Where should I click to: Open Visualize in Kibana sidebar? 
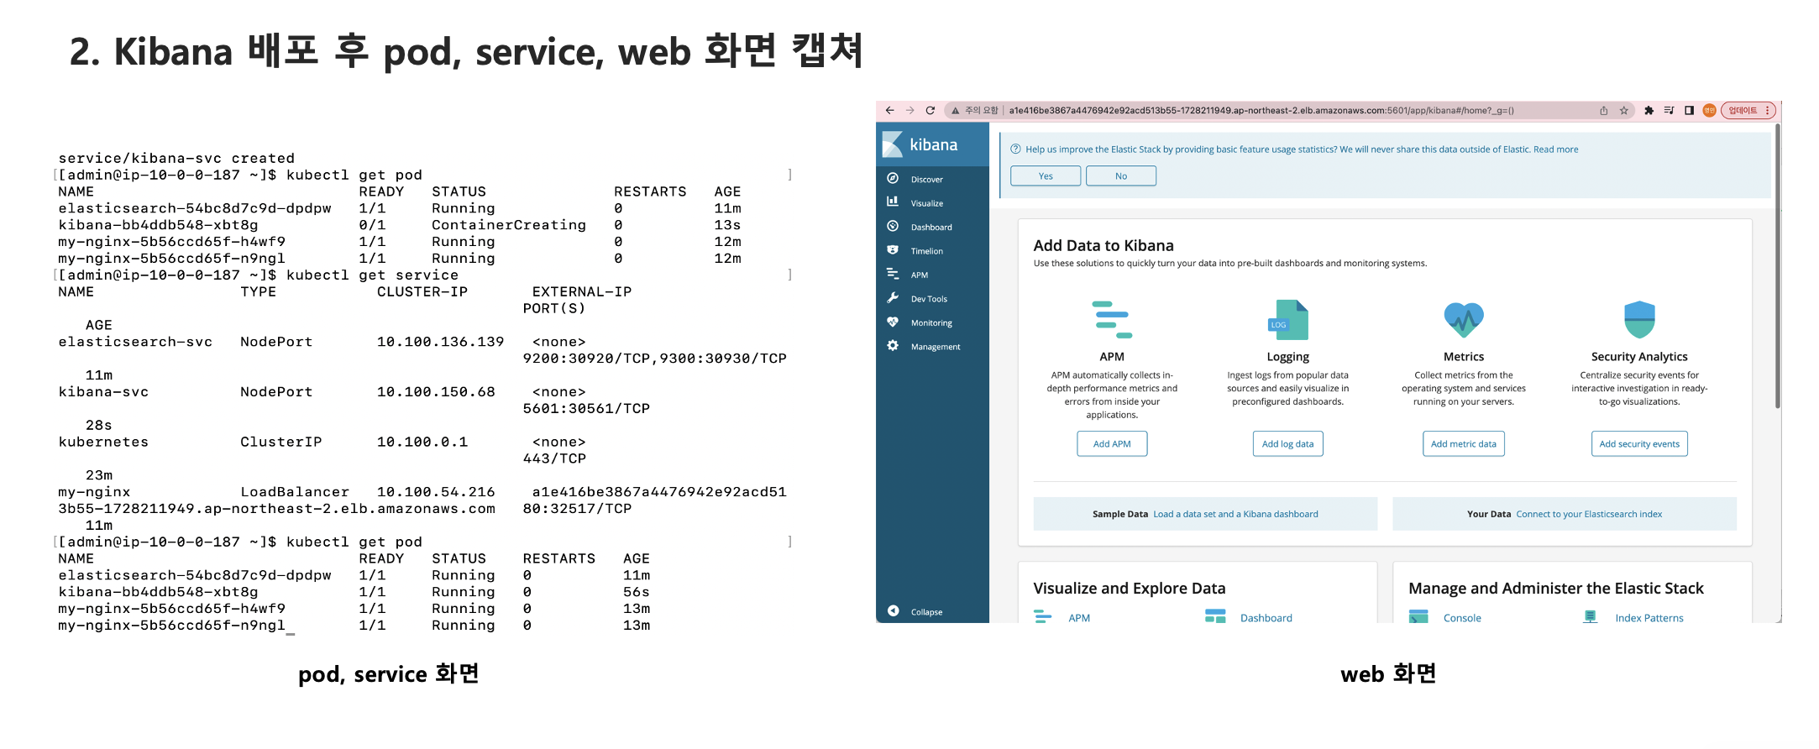pyautogui.click(x=927, y=203)
